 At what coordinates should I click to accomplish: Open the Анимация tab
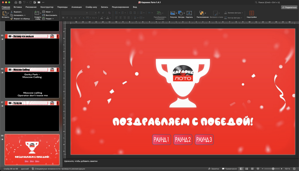coord(77,7)
